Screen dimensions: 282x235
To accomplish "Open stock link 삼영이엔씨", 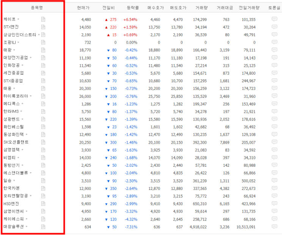I will click(x=14, y=211).
